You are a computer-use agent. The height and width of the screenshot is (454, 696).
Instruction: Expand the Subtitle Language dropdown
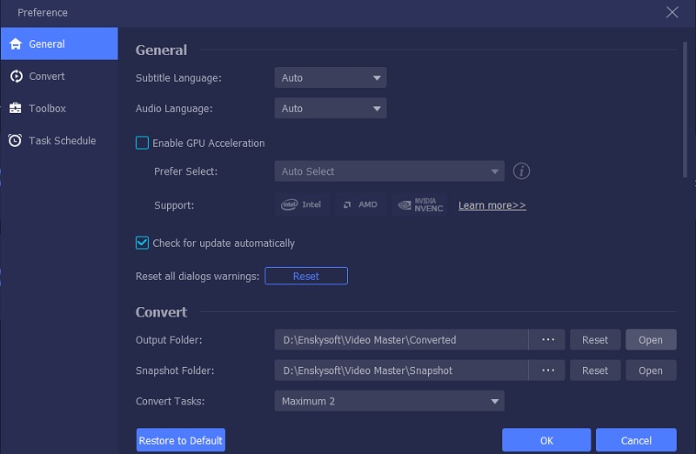coord(330,78)
